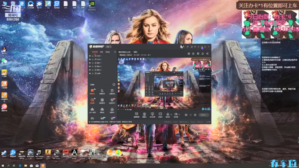
Task: Click the active streaming app taskbar button
Action: tap(43, 166)
